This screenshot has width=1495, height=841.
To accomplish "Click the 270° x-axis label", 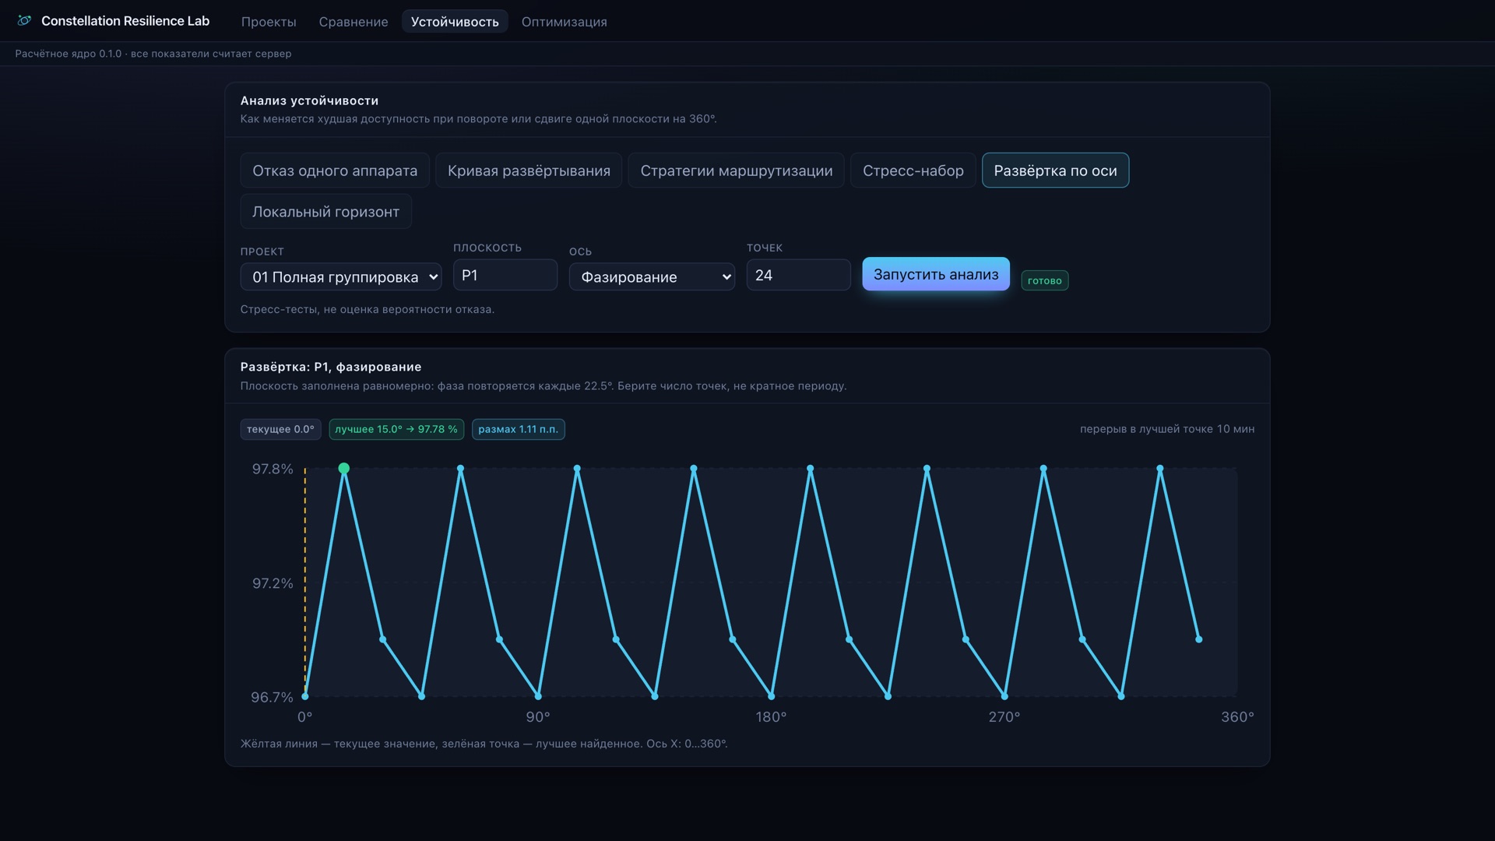I will [1004, 717].
